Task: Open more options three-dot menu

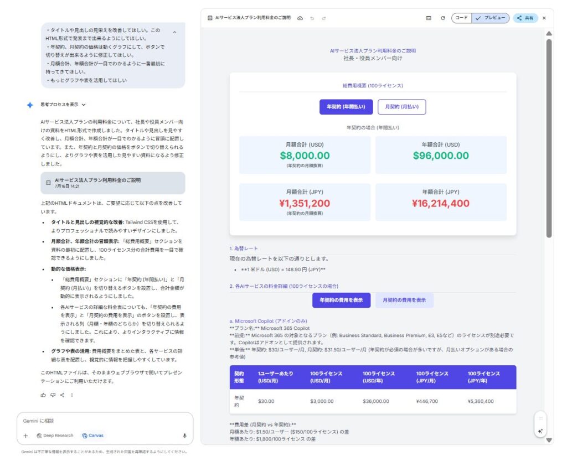Action: (x=72, y=395)
